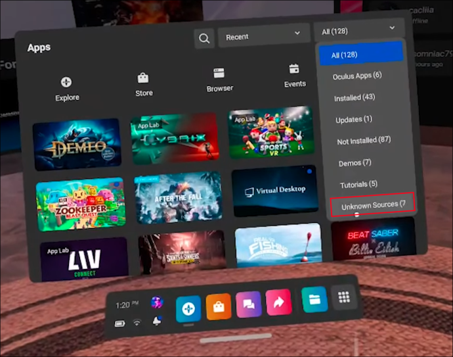Select All (128) filter option
The height and width of the screenshot is (357, 453).
click(361, 53)
